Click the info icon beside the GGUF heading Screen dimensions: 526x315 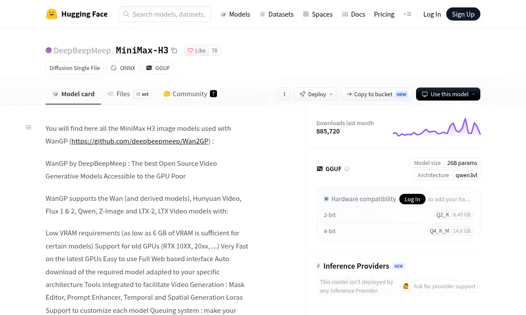click(347, 169)
